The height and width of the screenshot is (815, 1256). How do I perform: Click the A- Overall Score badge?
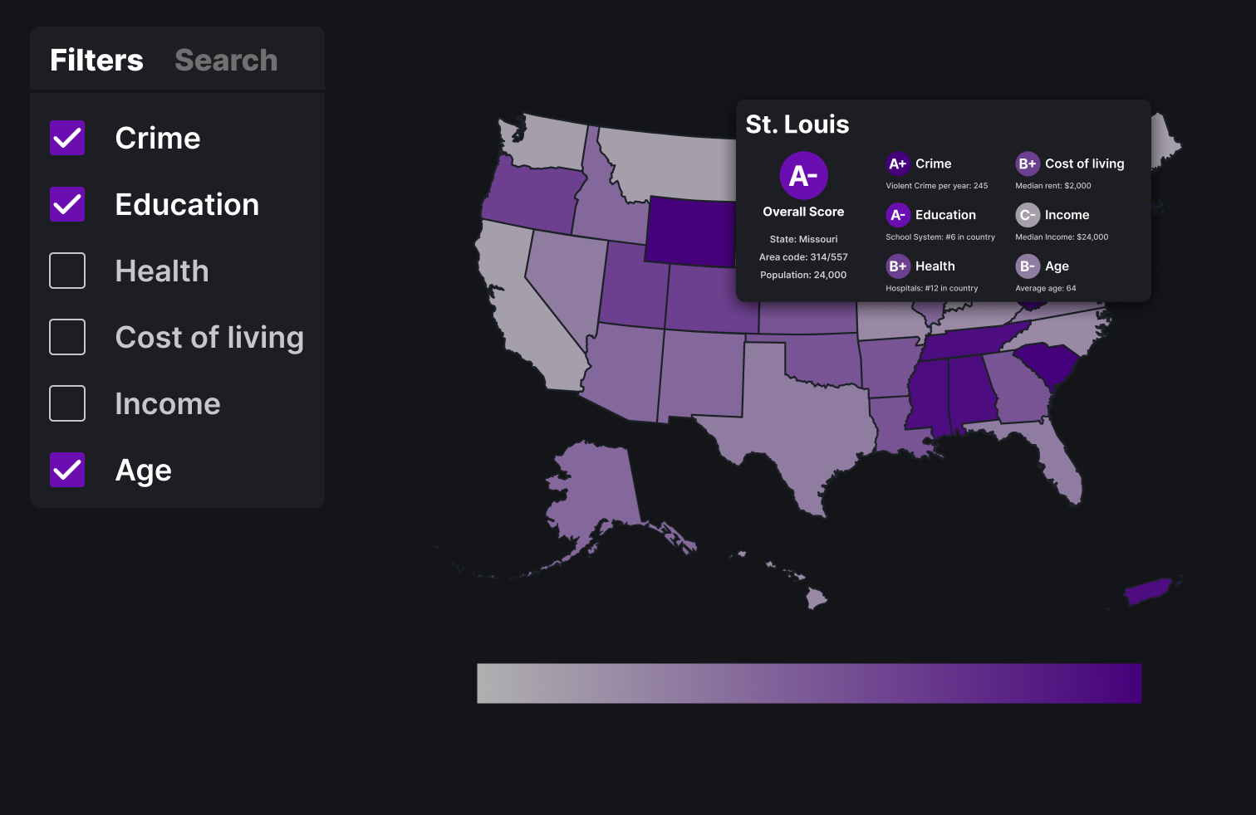[803, 176]
